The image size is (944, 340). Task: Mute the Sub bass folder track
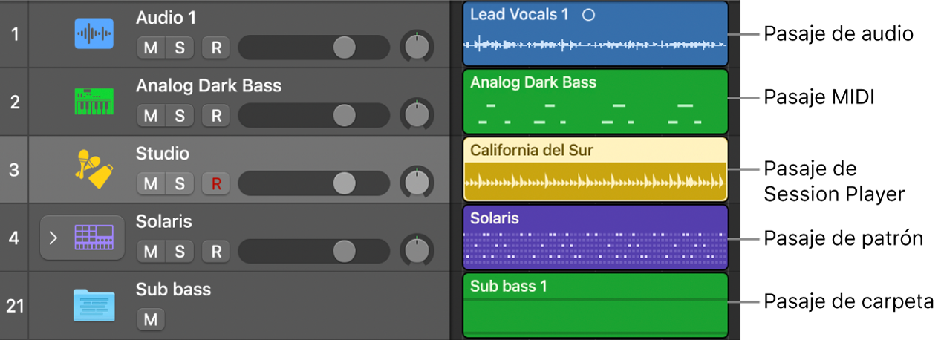coord(151,320)
